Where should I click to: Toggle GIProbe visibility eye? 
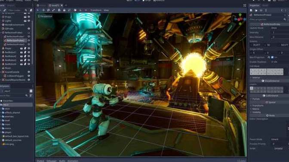click(x=29, y=29)
